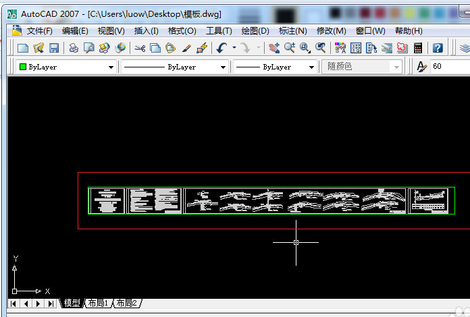This screenshot has width=470, height=317.
Task: Expand the ByLayer lineweight dropdown
Action: coord(311,67)
